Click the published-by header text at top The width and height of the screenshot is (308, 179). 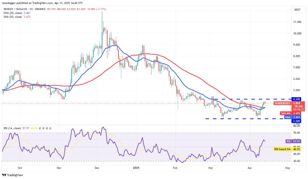[42, 3]
